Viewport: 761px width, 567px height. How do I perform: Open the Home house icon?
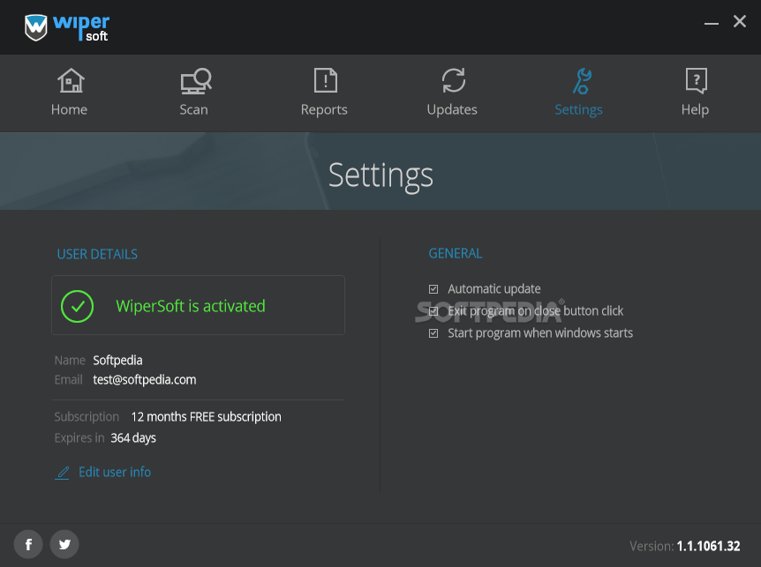(71, 80)
